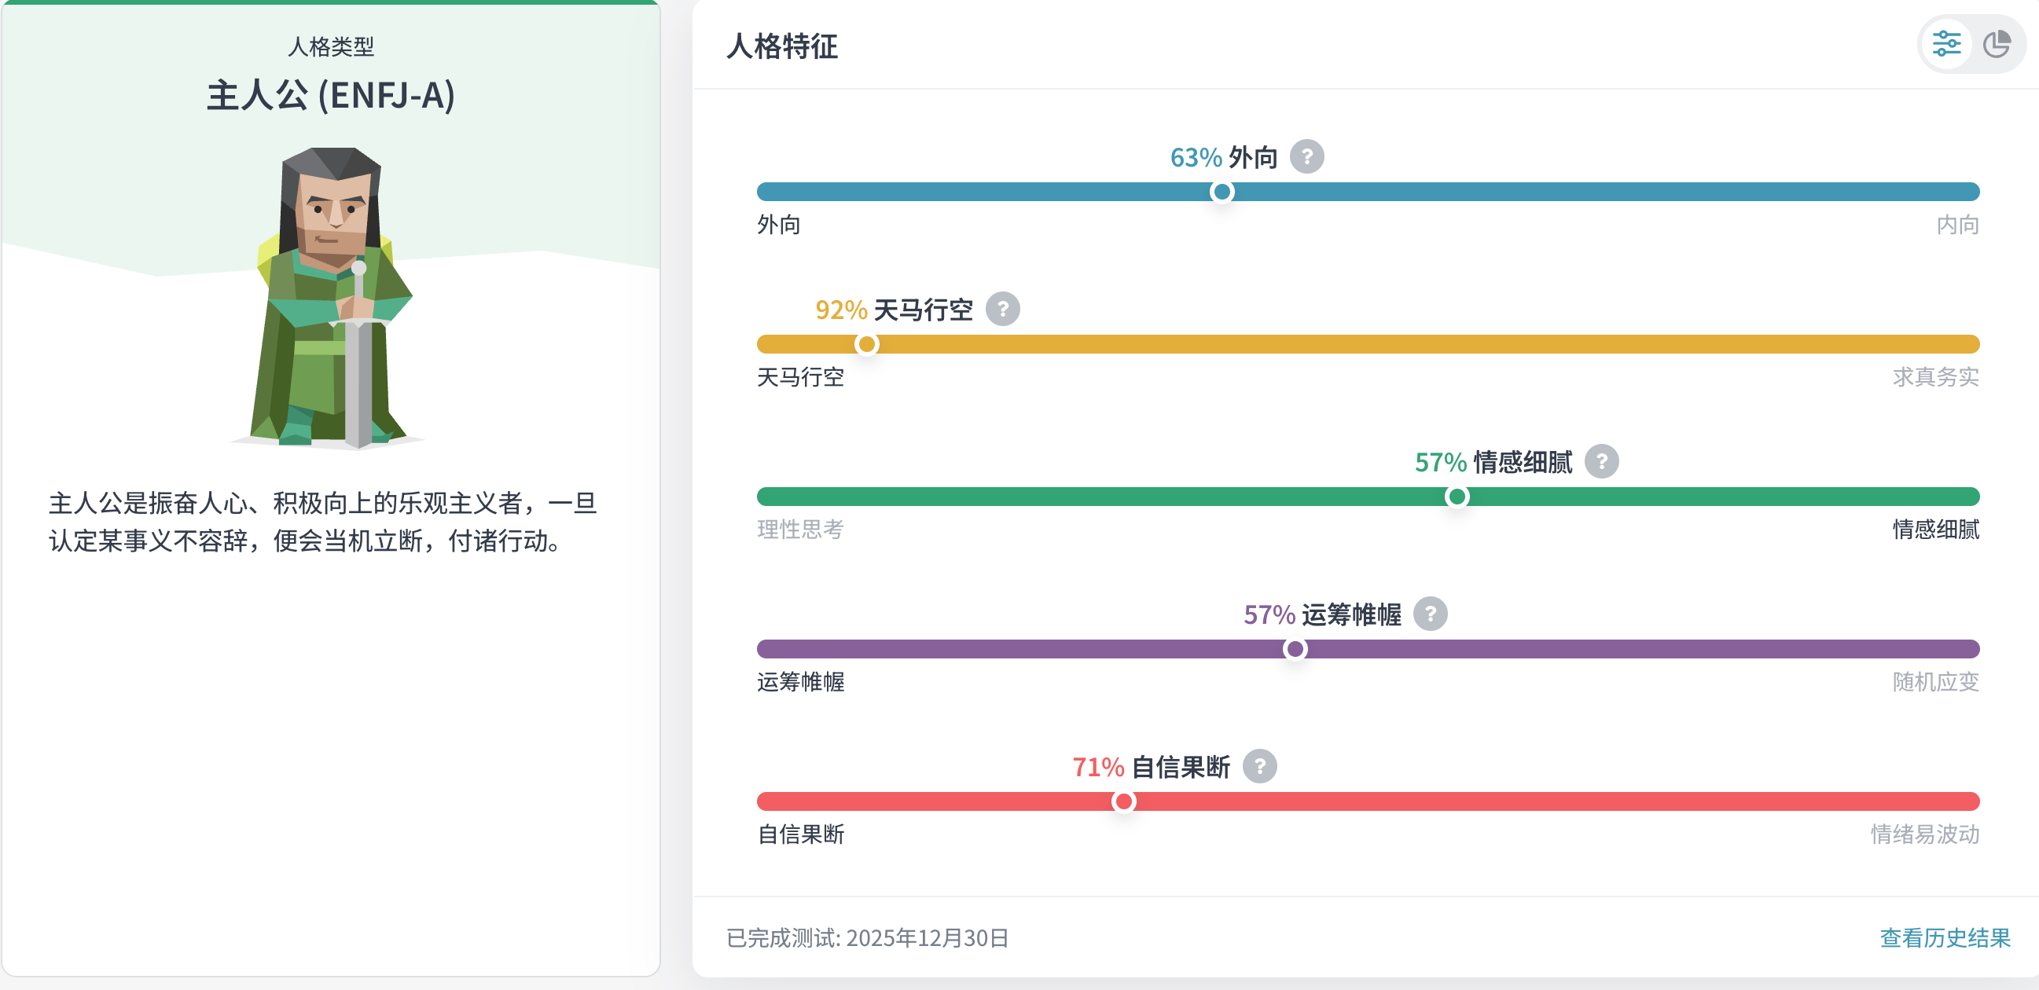The image size is (2039, 990).
Task: Click the 查看历史结果 link
Action: 1945,938
